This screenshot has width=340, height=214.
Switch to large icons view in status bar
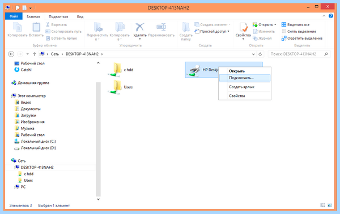[x=330, y=205]
